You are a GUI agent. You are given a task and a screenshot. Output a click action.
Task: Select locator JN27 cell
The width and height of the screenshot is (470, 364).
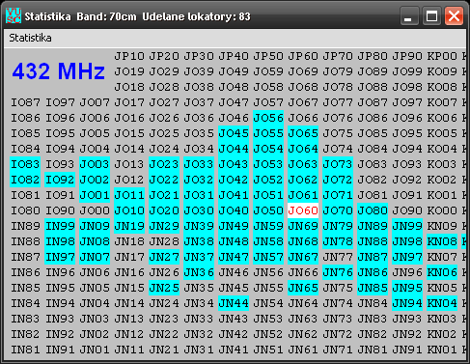164,257
